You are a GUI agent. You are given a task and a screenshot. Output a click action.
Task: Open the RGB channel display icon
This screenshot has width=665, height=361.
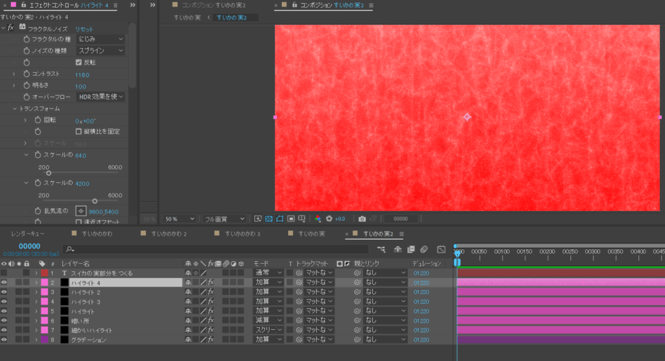318,219
